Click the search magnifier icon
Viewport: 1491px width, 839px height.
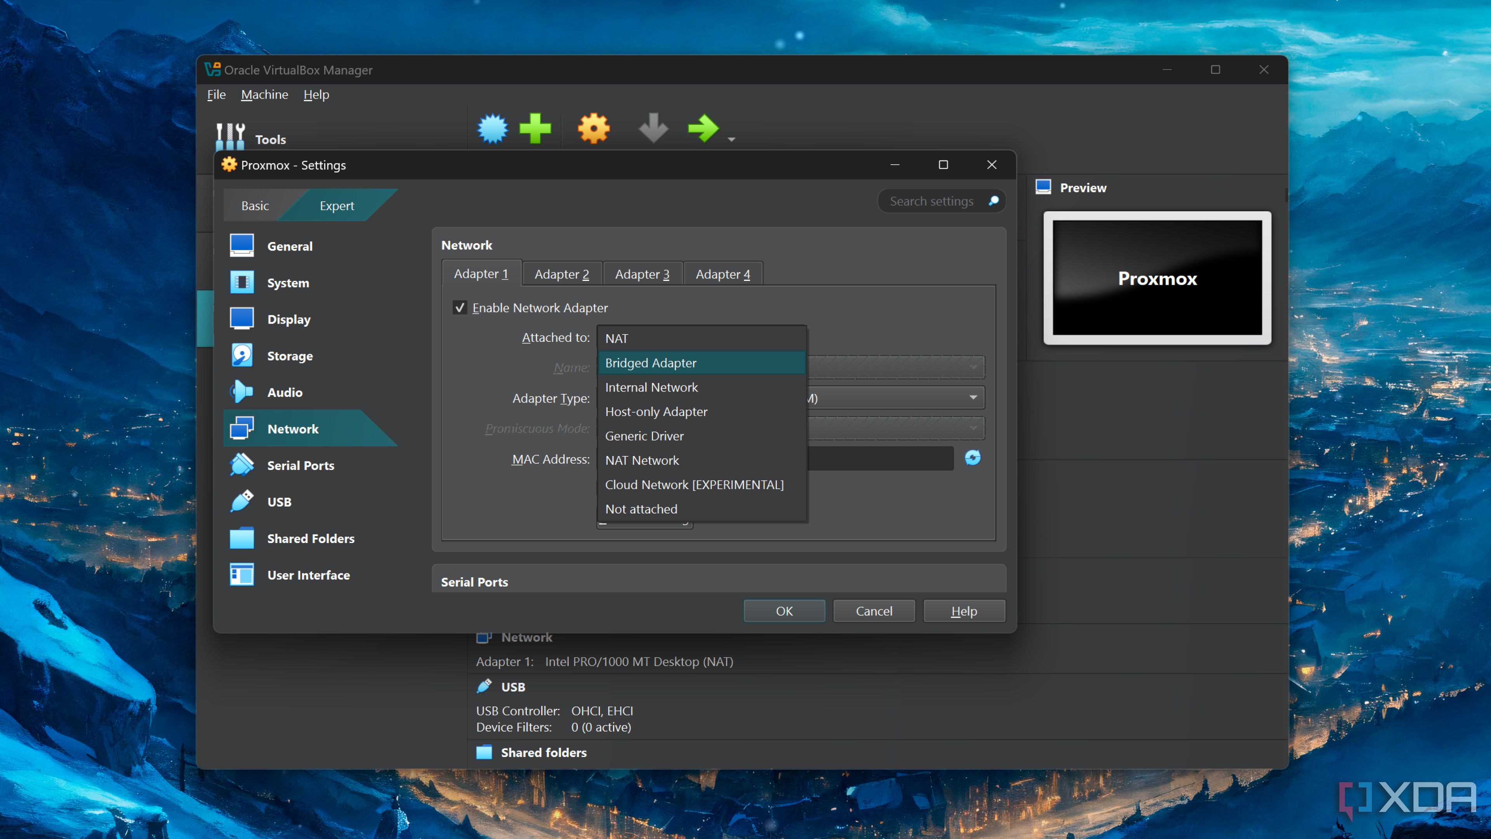[993, 201]
